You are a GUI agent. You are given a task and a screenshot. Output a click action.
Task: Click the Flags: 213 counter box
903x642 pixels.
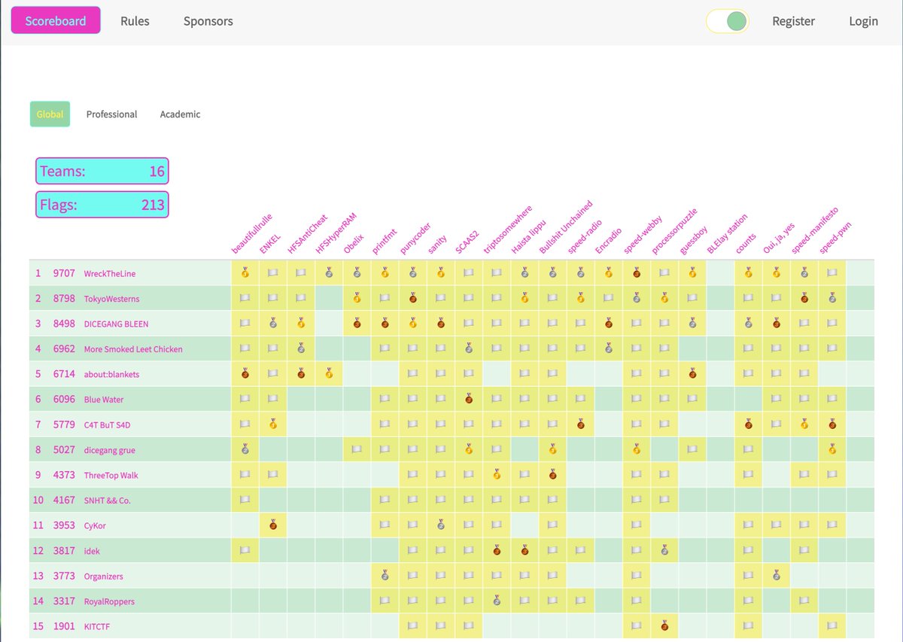(102, 204)
